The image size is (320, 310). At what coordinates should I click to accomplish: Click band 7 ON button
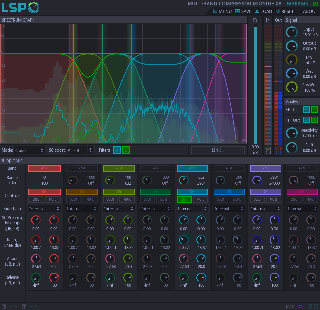266,192
